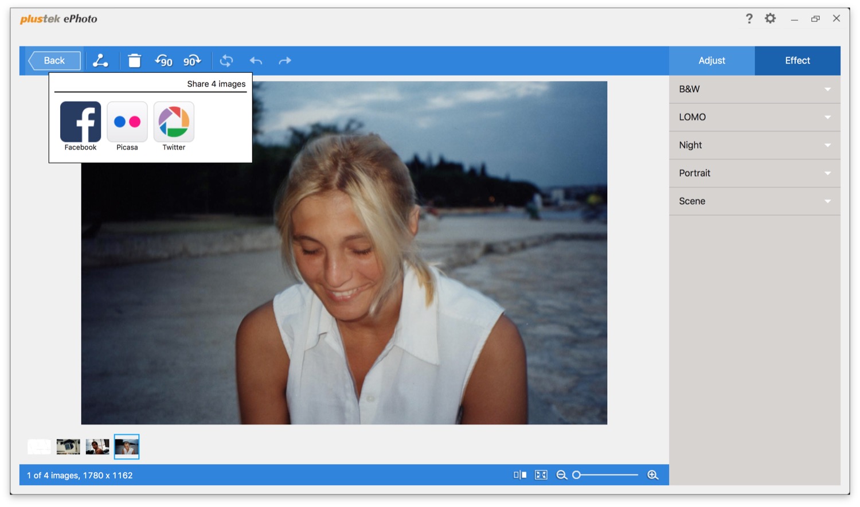Rotate image 90 degrees counterclockwise
This screenshot has height=507, width=860.
pos(163,61)
